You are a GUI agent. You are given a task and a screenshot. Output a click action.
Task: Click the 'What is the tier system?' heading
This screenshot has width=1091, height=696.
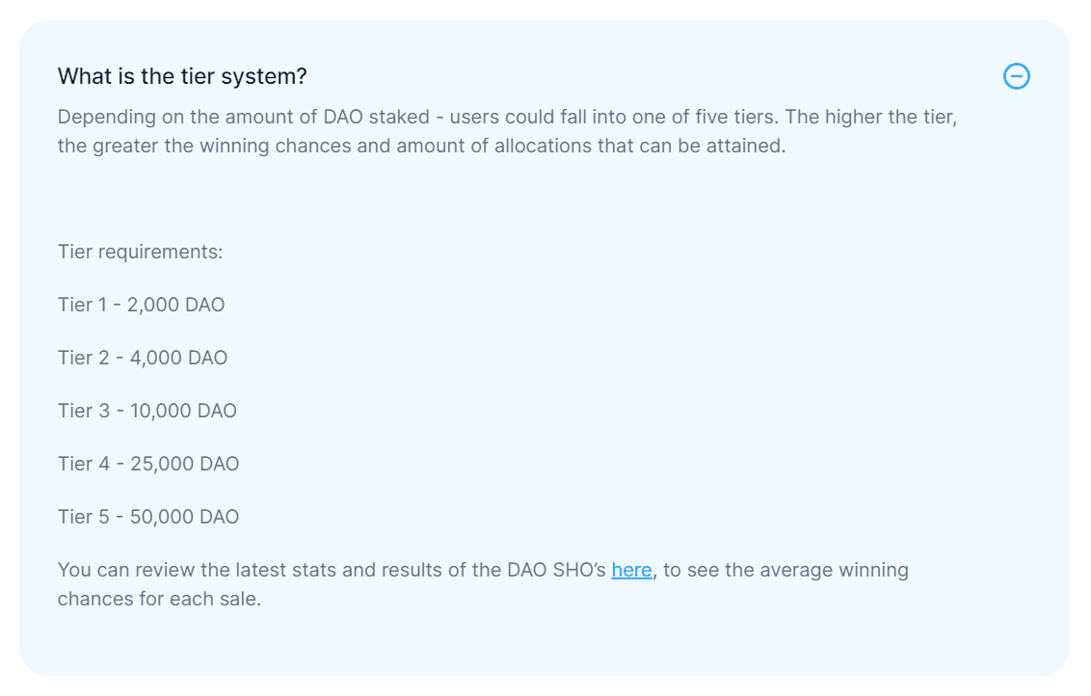pyautogui.click(x=181, y=76)
